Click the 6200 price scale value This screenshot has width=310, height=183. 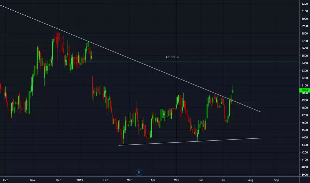[305, 4]
